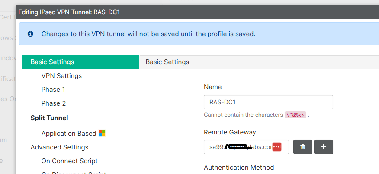Click the info icon in the blue banner
The width and height of the screenshot is (379, 174).
pos(30,34)
